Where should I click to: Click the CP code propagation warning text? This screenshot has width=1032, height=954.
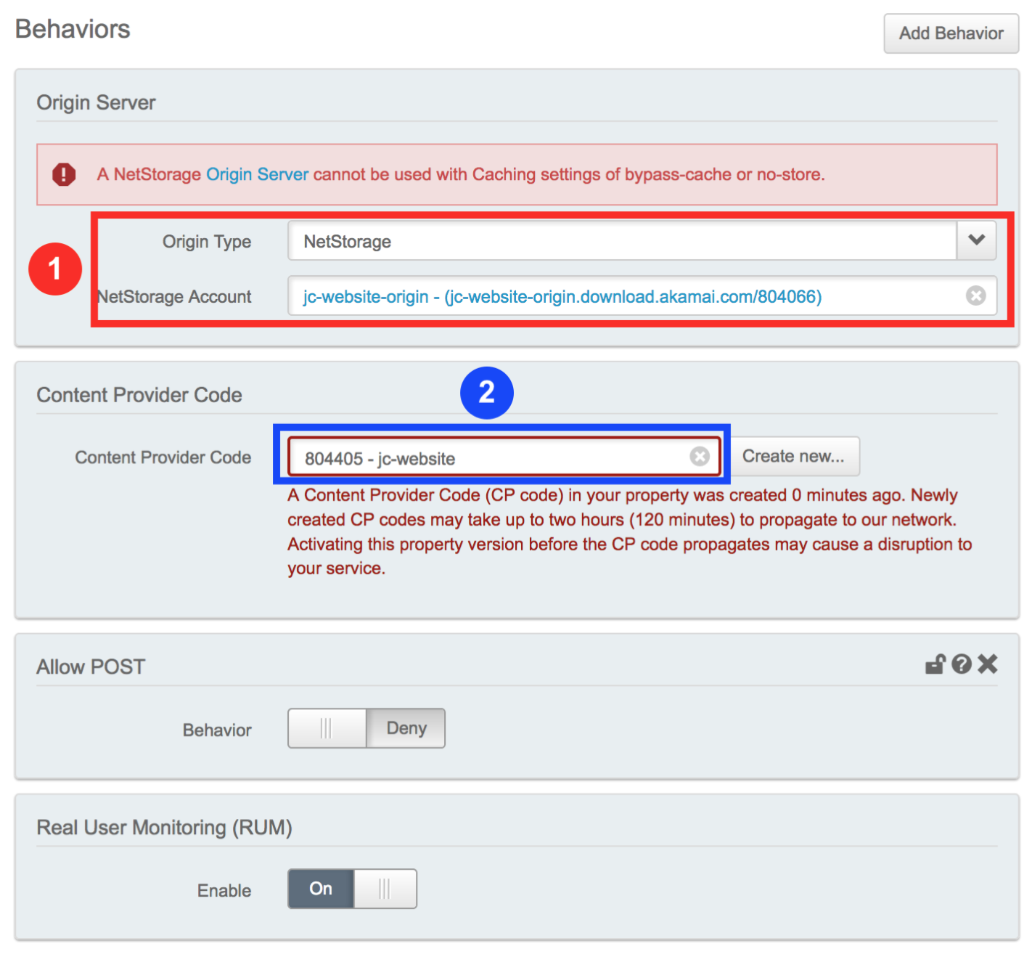629,531
